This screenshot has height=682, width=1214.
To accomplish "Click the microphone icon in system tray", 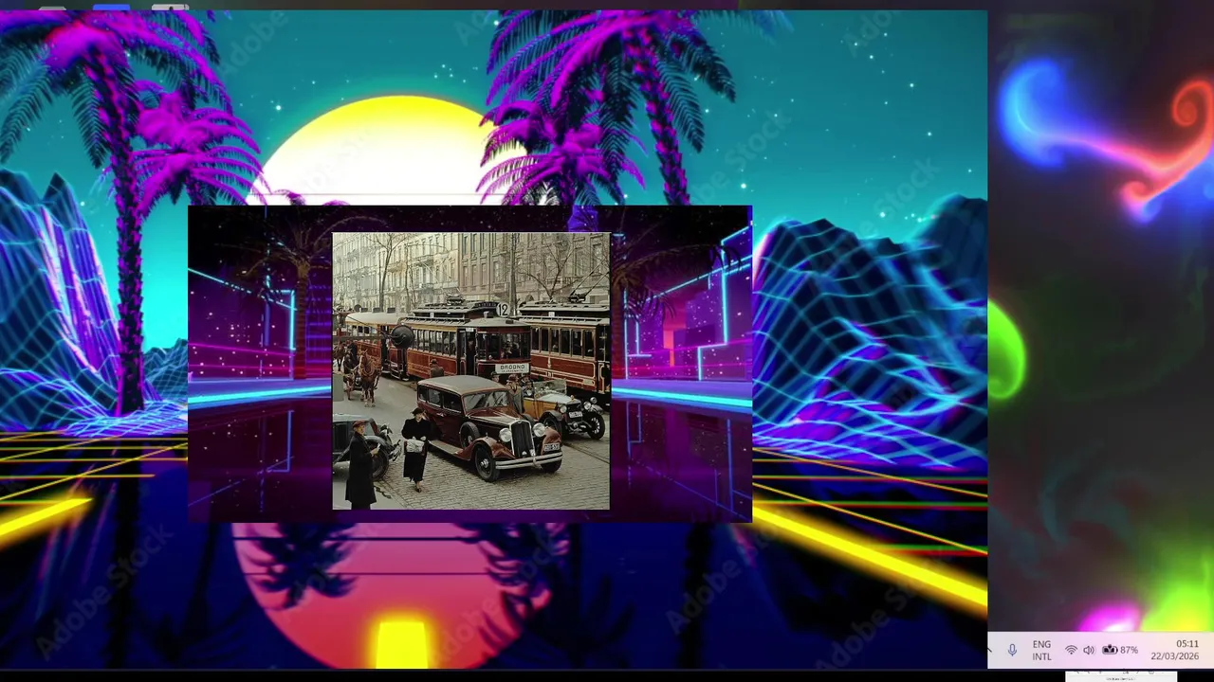I will pyautogui.click(x=1012, y=651).
